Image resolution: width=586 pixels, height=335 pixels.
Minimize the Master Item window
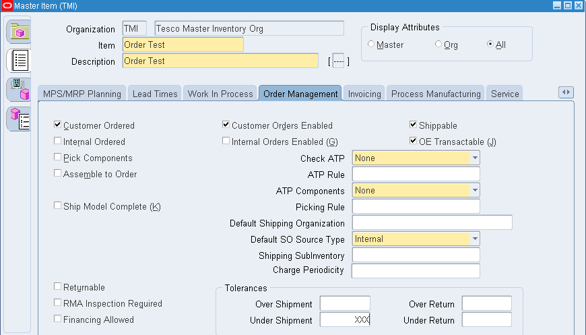(x=557, y=5)
